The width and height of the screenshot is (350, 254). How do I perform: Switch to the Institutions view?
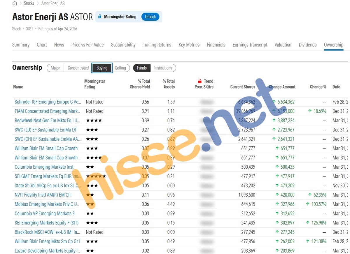click(x=163, y=68)
